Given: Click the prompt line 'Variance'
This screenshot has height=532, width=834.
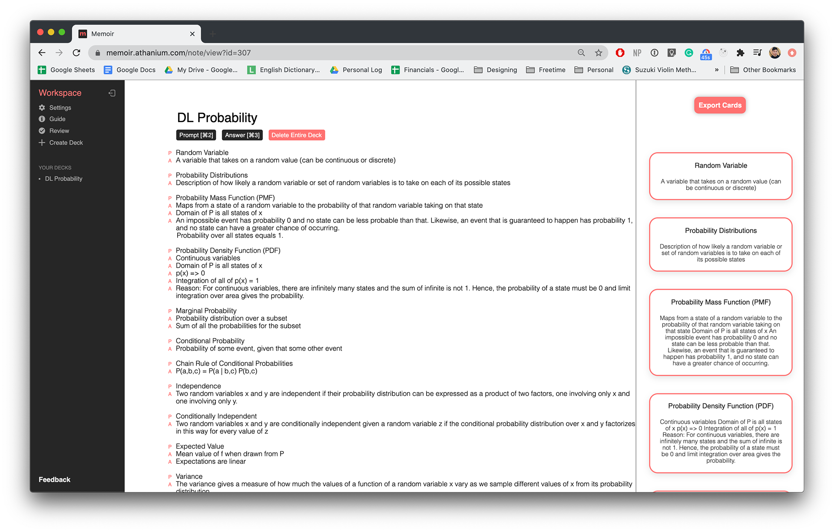Looking at the screenshot, I should point(189,476).
